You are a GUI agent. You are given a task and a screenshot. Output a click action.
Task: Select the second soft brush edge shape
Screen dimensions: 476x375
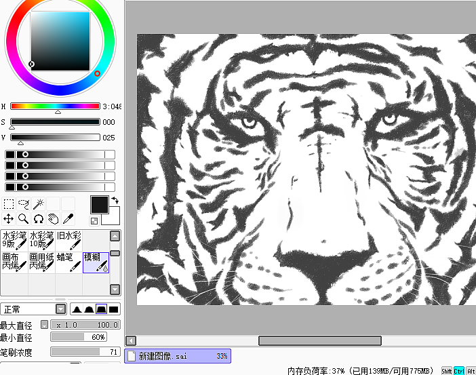(89, 309)
